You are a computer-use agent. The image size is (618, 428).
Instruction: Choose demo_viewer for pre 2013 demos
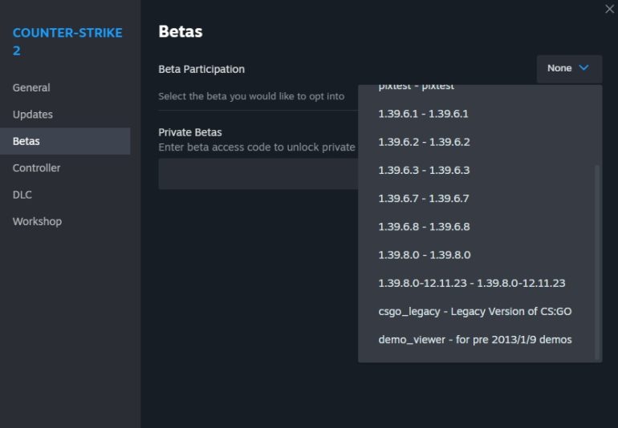[x=474, y=339]
